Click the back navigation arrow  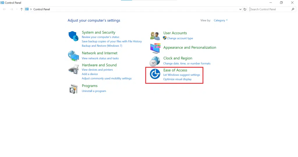click(5, 9)
